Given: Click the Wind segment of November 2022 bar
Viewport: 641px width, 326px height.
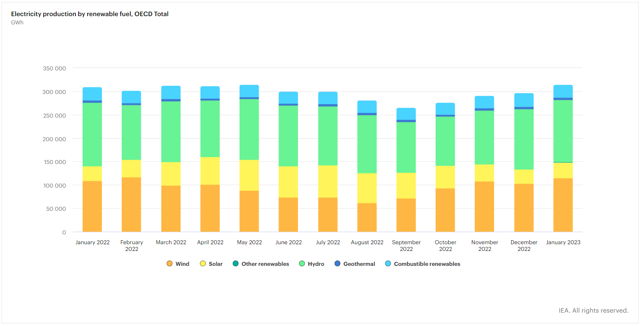Looking at the screenshot, I should coord(484,206).
